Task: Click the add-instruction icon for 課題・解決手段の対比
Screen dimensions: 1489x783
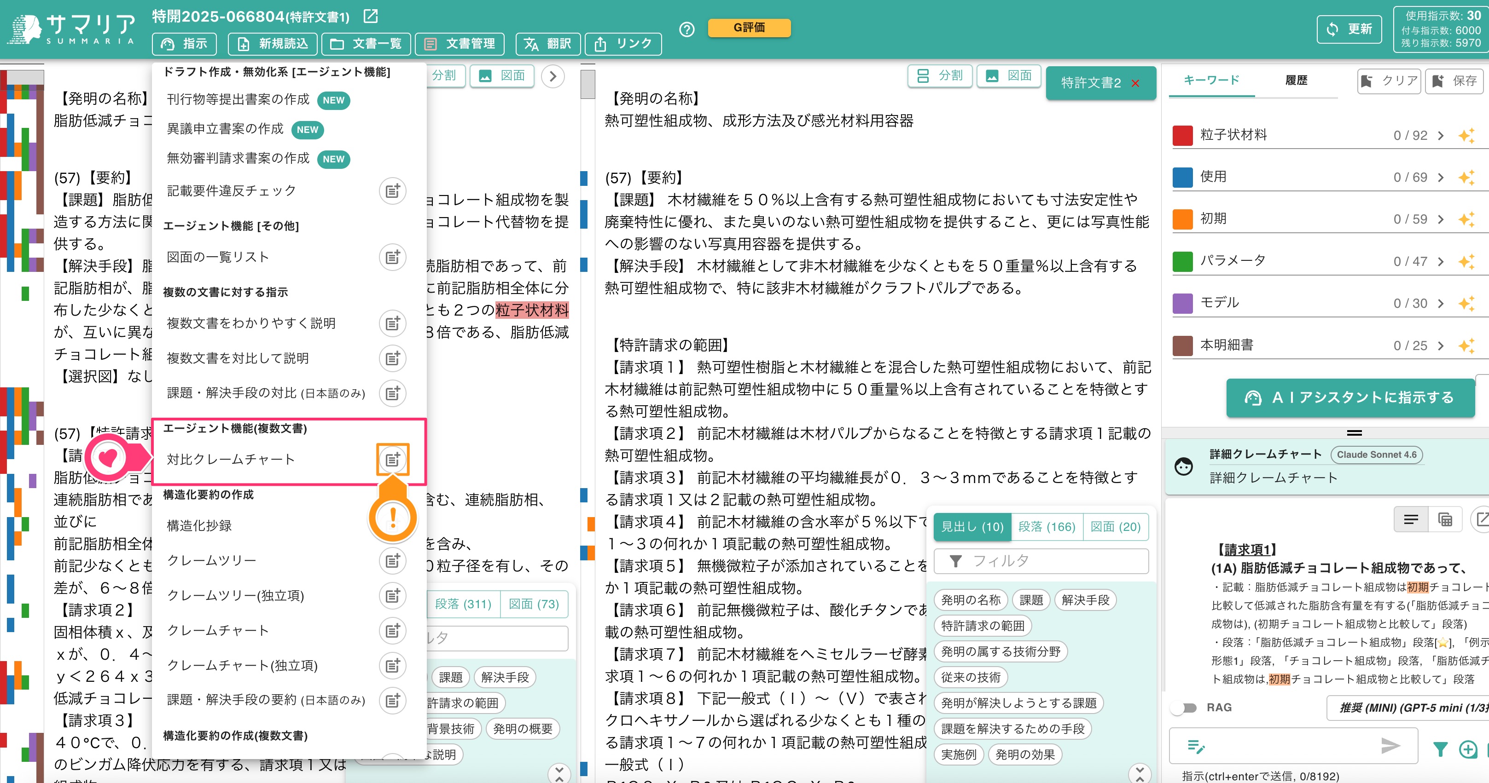Action: pos(392,393)
